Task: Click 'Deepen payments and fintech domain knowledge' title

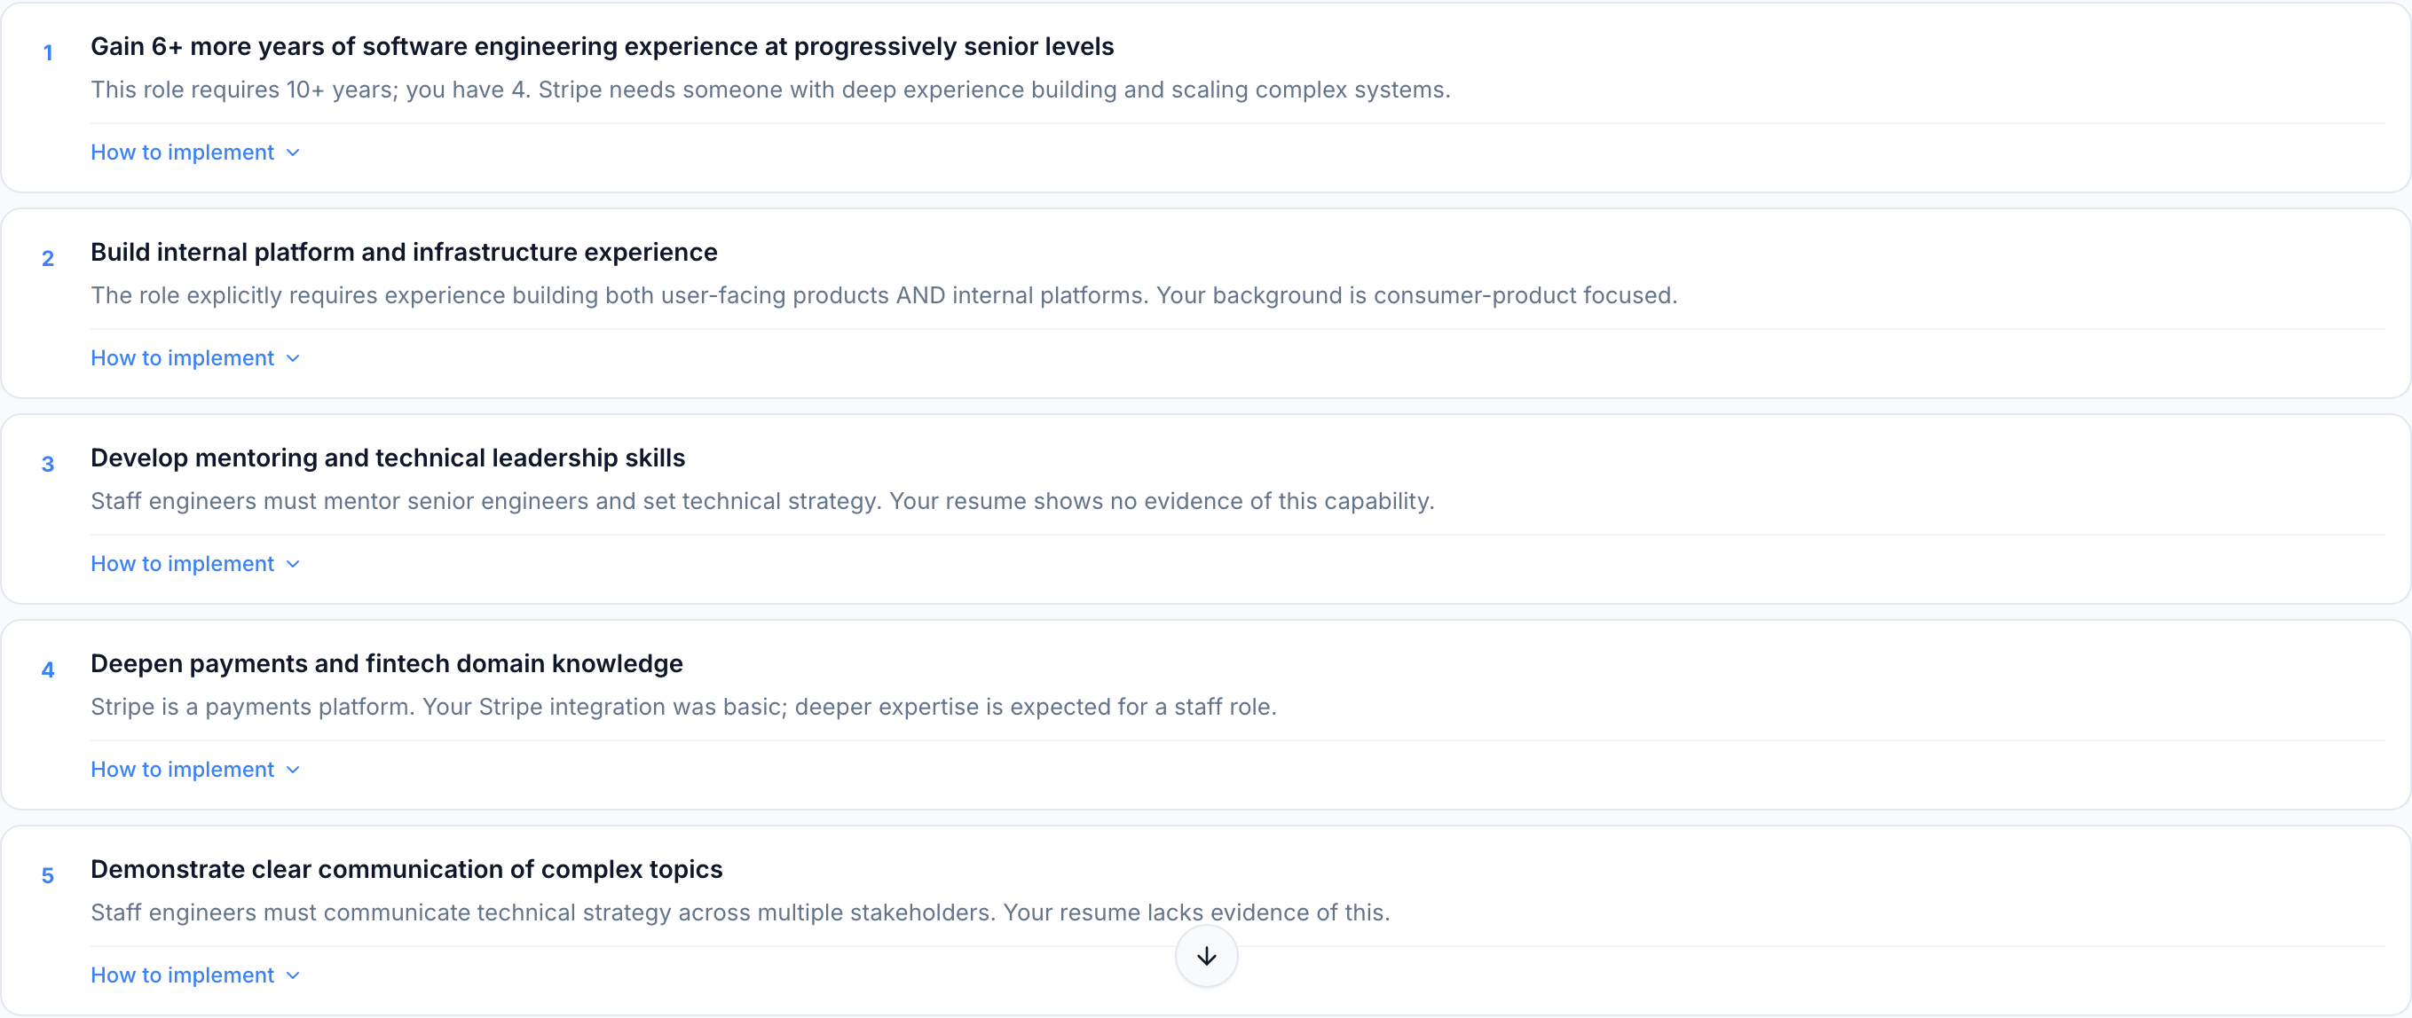Action: tap(387, 664)
